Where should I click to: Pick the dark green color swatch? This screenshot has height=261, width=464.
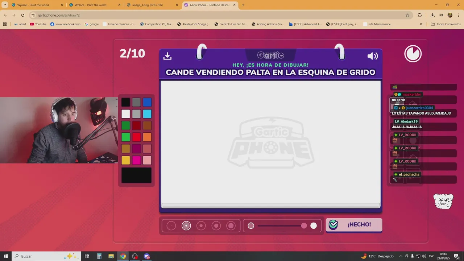(x=126, y=125)
